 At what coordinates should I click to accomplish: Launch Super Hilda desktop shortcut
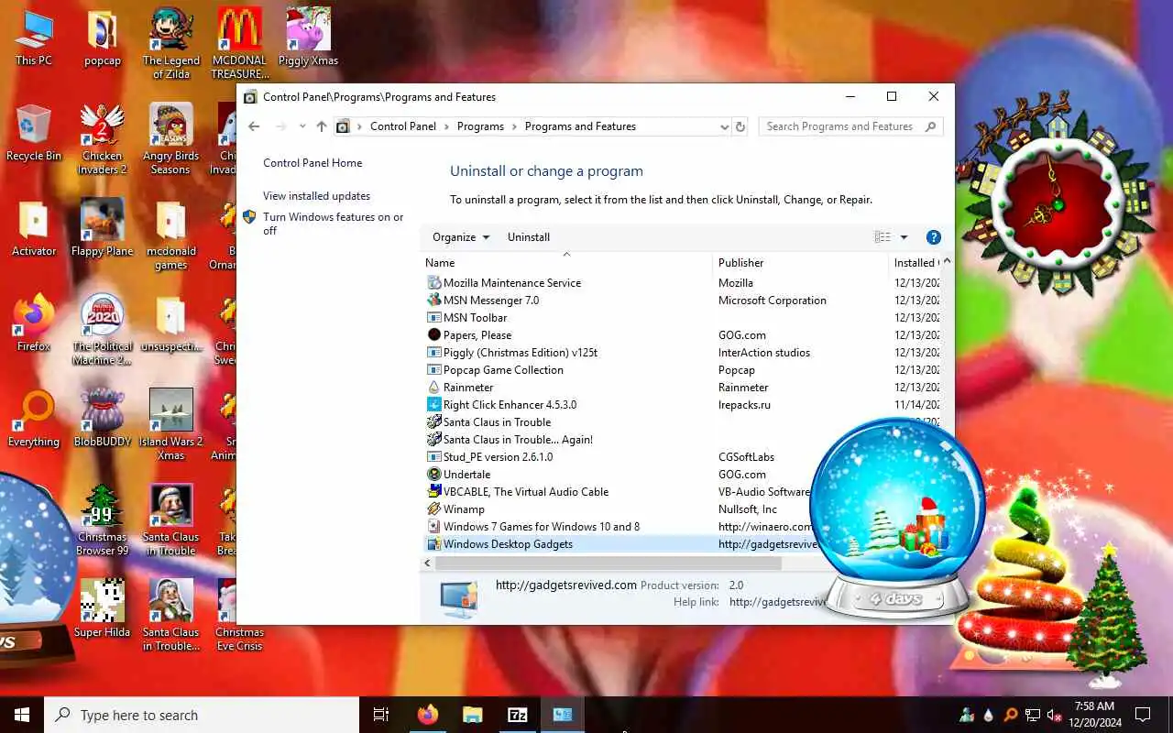click(x=103, y=609)
